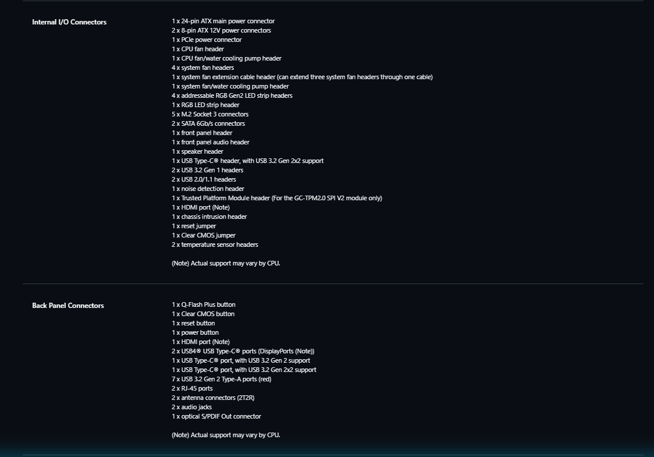Select the Back Panel Connectors heading
Image resolution: width=654 pixels, height=457 pixels.
(68, 306)
